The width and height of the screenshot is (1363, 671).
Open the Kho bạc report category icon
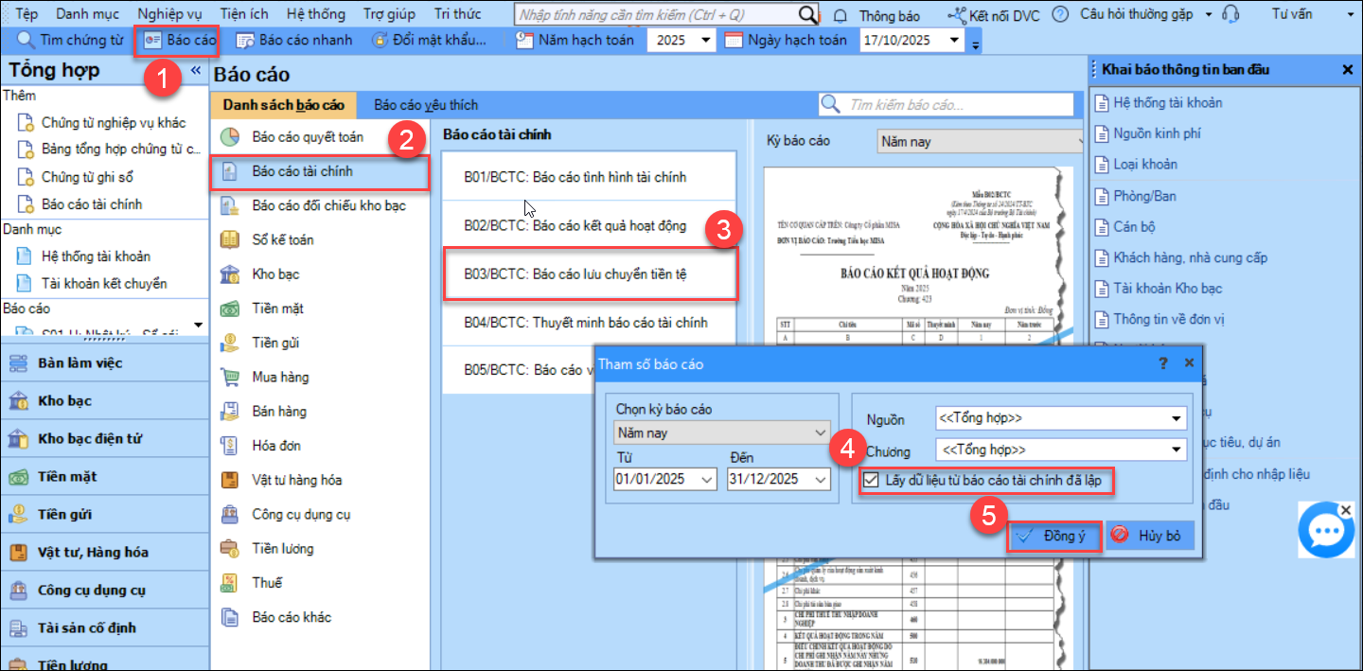coord(229,274)
